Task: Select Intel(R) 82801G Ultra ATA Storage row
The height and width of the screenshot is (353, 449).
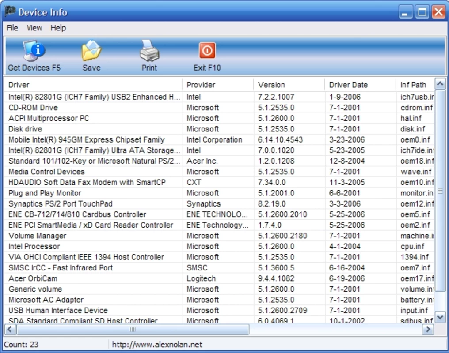Action: pyautogui.click(x=219, y=150)
